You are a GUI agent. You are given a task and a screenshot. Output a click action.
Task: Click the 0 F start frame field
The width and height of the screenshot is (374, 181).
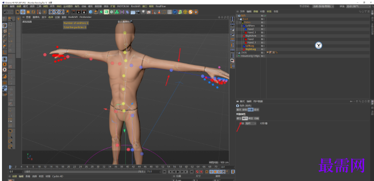coord(16,172)
